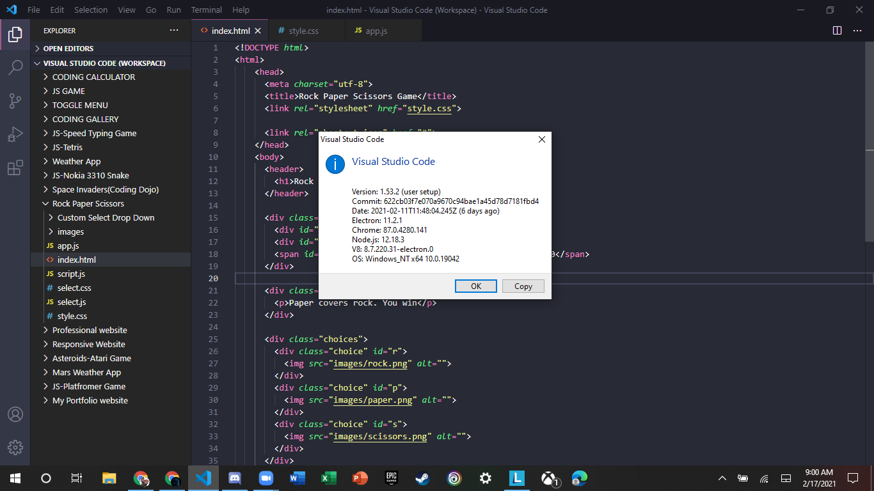The height and width of the screenshot is (491, 874).
Task: Select the Explorer icon in Activity Bar
Action: [15, 35]
